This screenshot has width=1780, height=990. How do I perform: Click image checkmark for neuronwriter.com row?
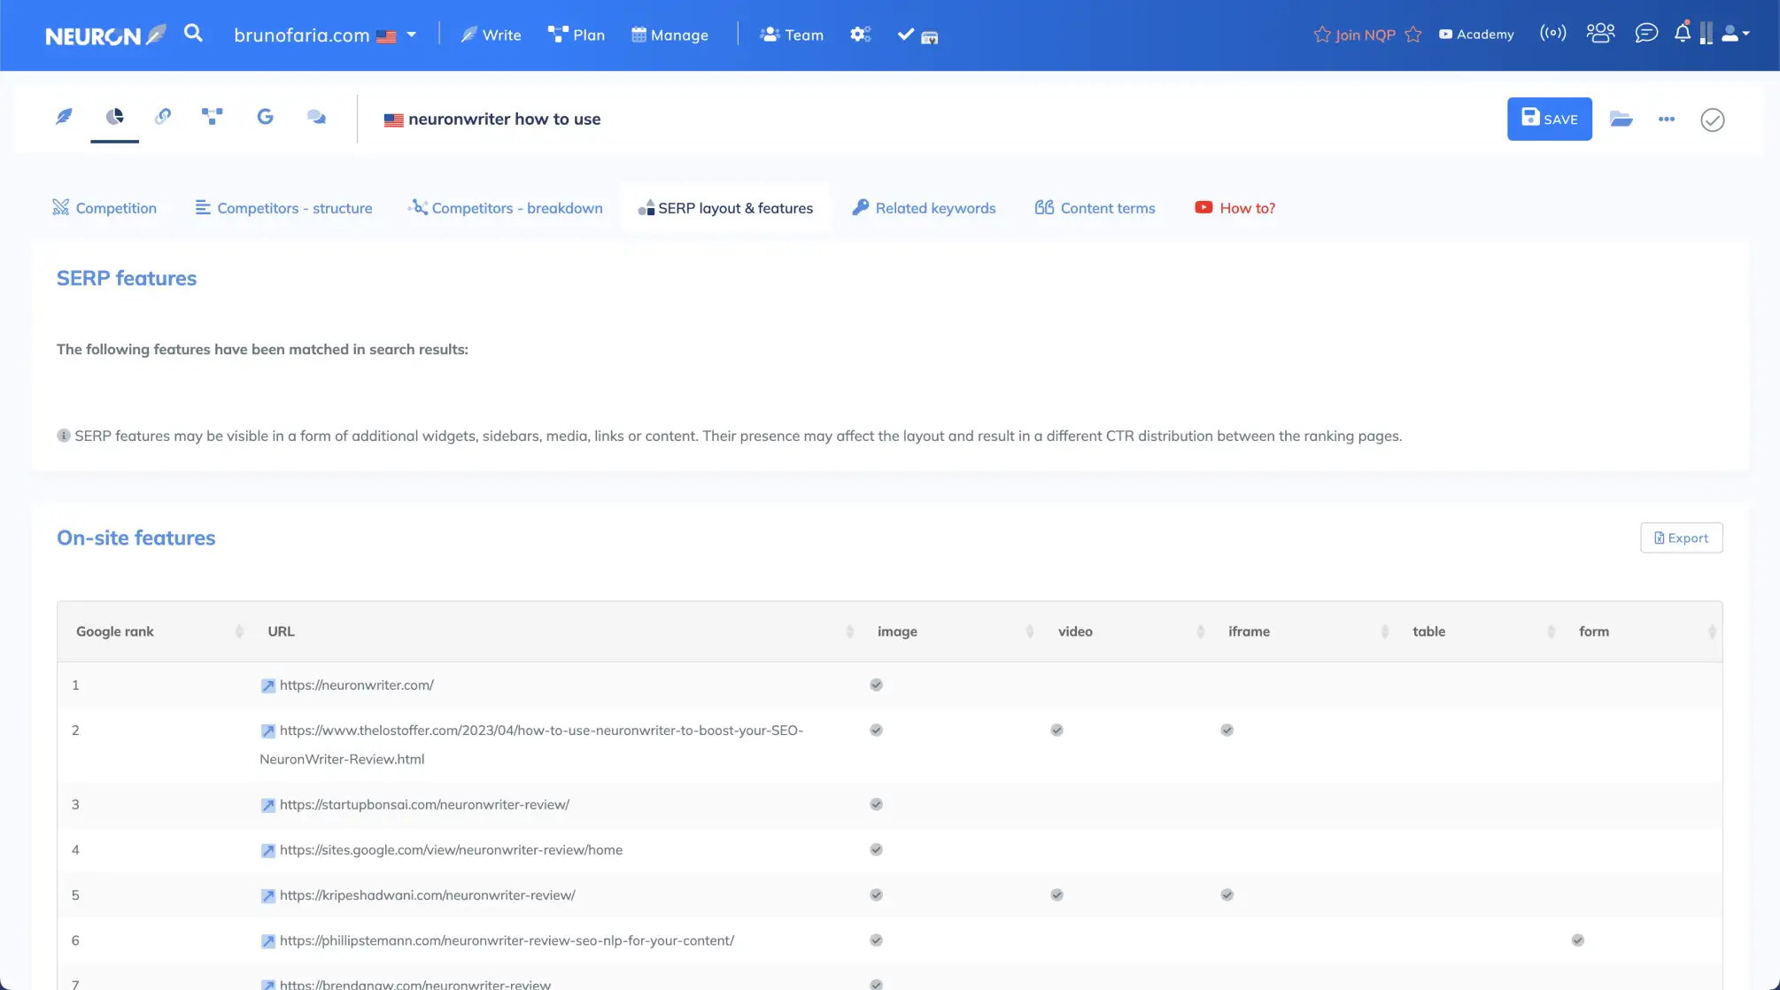[876, 685]
